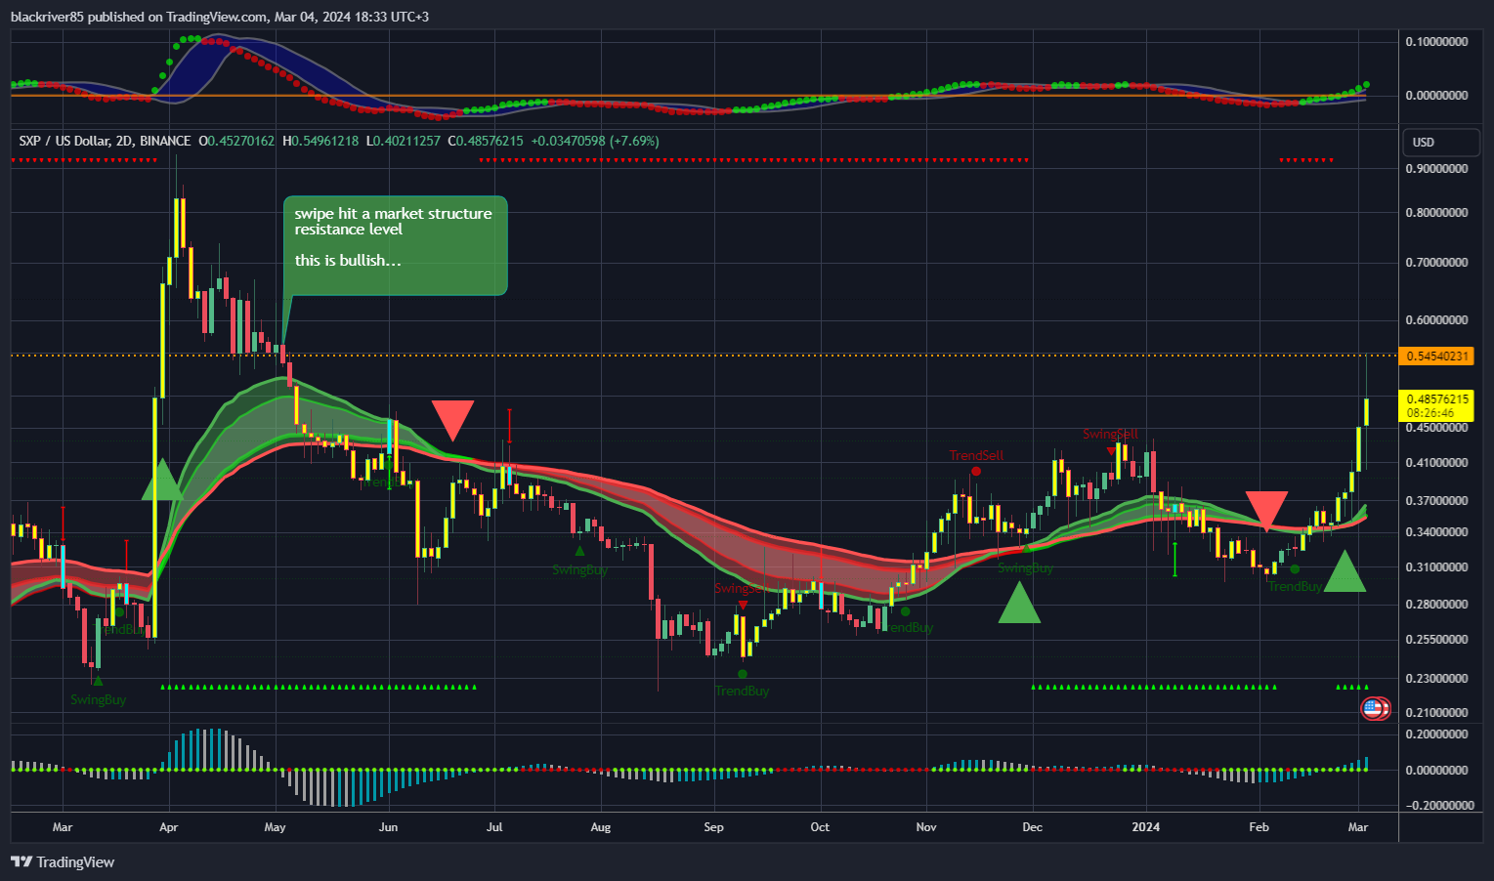Click the Apr label on time axis
The height and width of the screenshot is (881, 1494).
coord(168,827)
